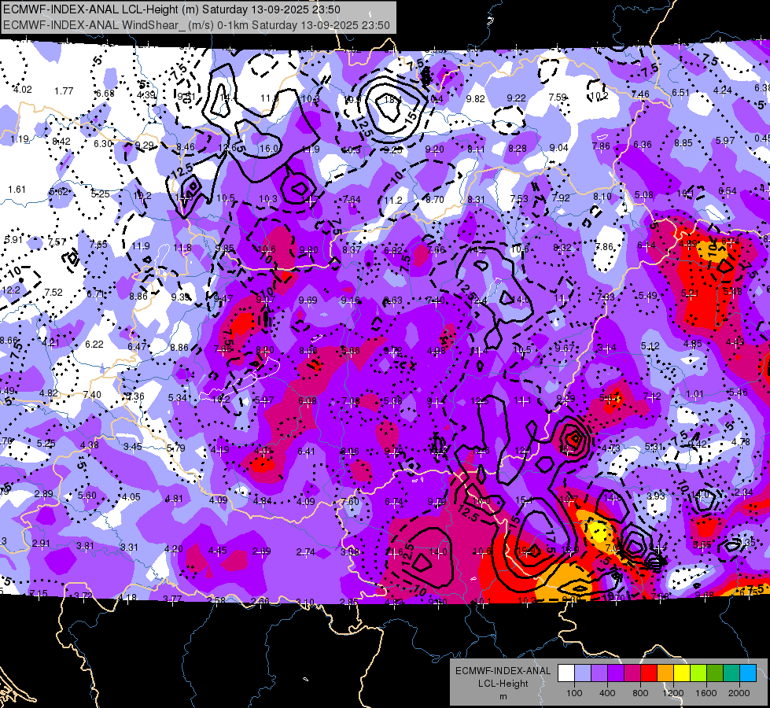Click the magenta swatch in the legend
This screenshot has width=770, height=708.
(x=632, y=673)
